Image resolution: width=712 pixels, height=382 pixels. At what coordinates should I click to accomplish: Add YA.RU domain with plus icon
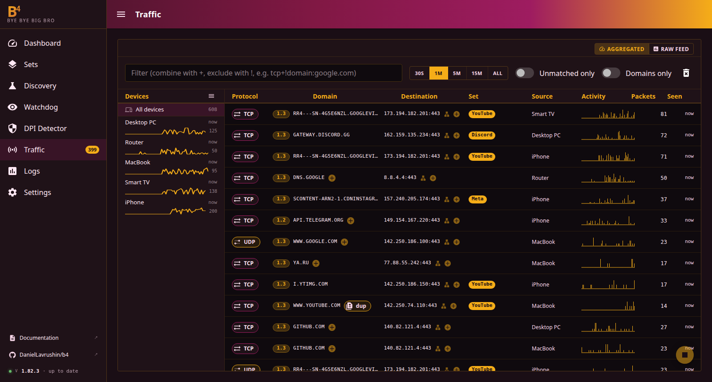click(x=316, y=263)
